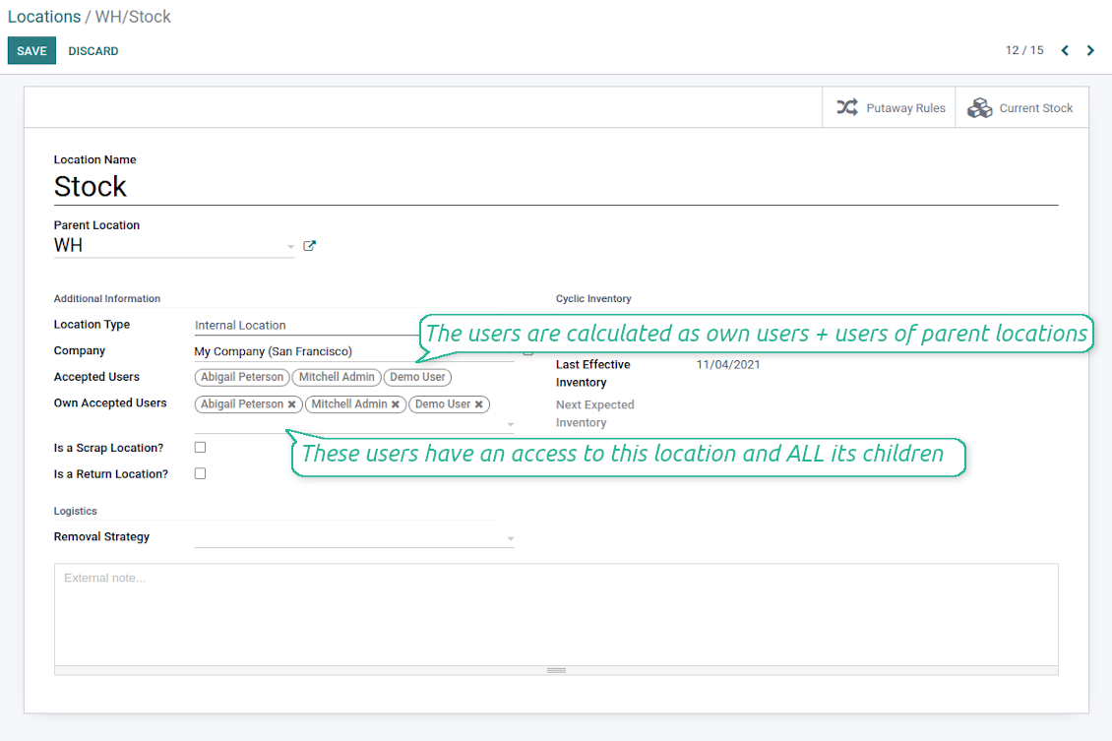This screenshot has width=1112, height=741.
Task: Click the Putaway Rules shuffle icon
Action: click(846, 108)
